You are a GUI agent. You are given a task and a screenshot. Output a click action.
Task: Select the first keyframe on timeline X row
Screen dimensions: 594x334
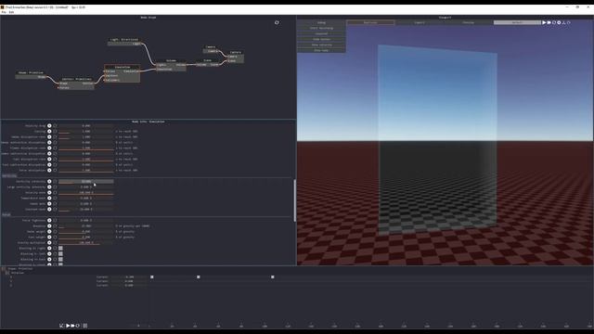coord(152,276)
